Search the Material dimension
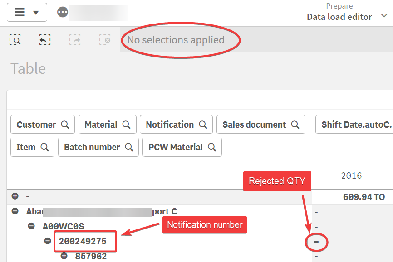The width and height of the screenshot is (393, 262). pos(126,124)
